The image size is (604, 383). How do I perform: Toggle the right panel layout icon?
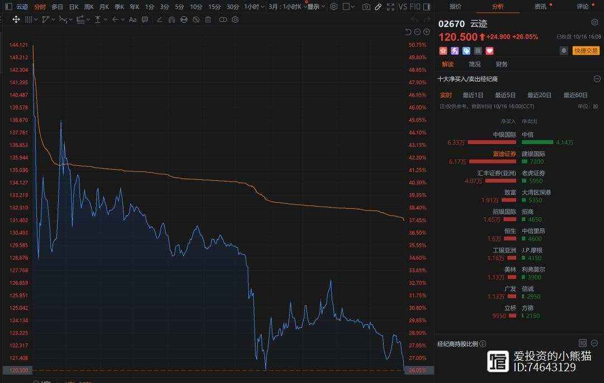(427, 6)
